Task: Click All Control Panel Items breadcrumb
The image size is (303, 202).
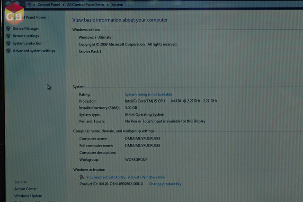Action: pos(86,5)
